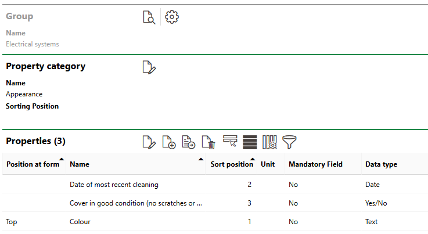
Task: Sort by Position at form column
Action: click(33, 164)
